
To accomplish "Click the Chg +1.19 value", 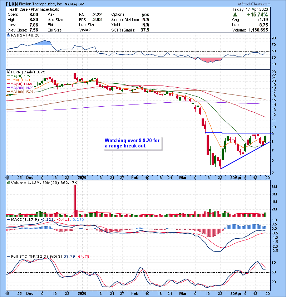I will click(x=262, y=20).
